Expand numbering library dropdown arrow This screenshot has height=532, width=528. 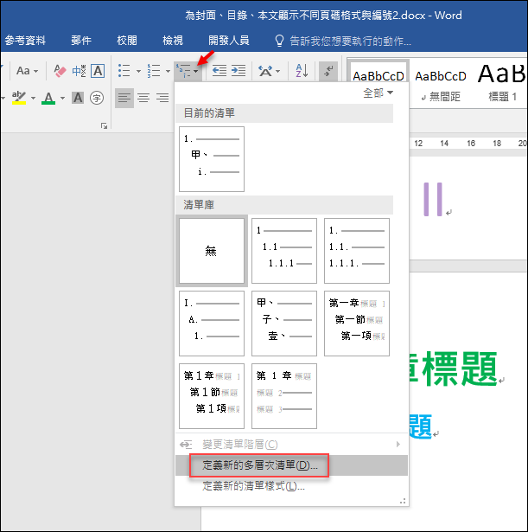tap(168, 71)
